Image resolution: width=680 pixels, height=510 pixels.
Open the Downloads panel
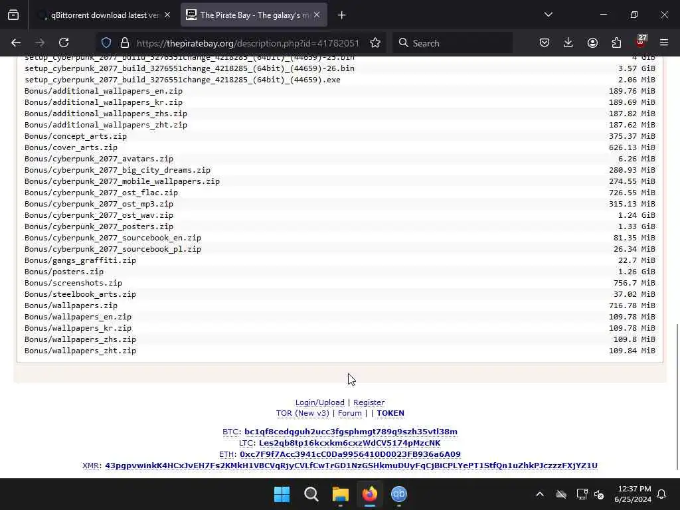[568, 42]
